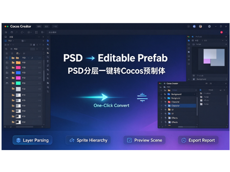Click the plain light-grey layer thumbnail in the PSD list
Viewport: 230px width, 172px height.
pos(18,89)
